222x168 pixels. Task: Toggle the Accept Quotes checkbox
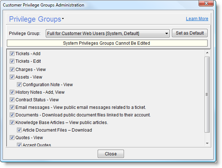[x=19, y=145]
